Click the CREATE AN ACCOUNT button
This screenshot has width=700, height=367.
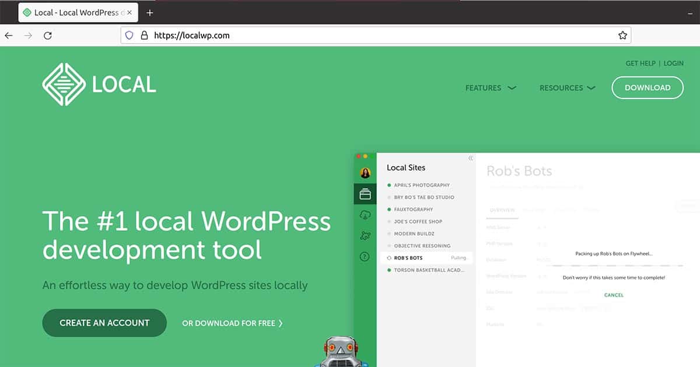pyautogui.click(x=104, y=323)
